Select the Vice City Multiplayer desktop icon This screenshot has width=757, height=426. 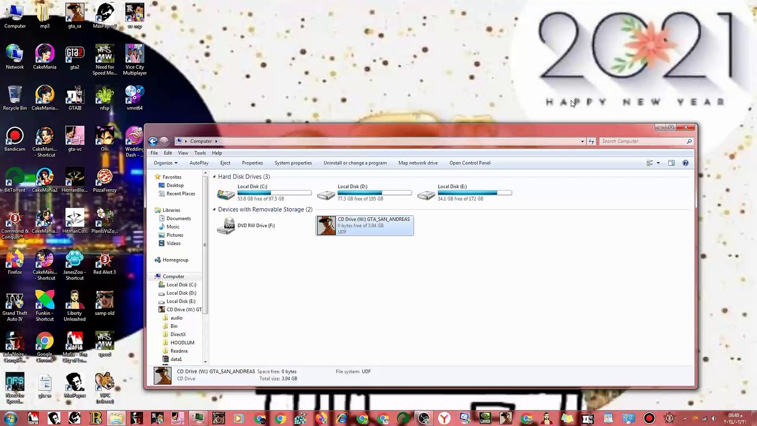pyautogui.click(x=135, y=60)
